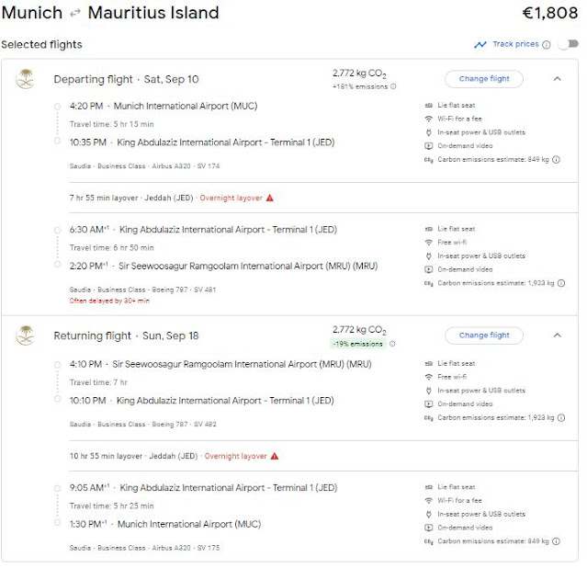Click the Track prices trend line icon
The height and width of the screenshot is (568, 587).
(x=480, y=44)
